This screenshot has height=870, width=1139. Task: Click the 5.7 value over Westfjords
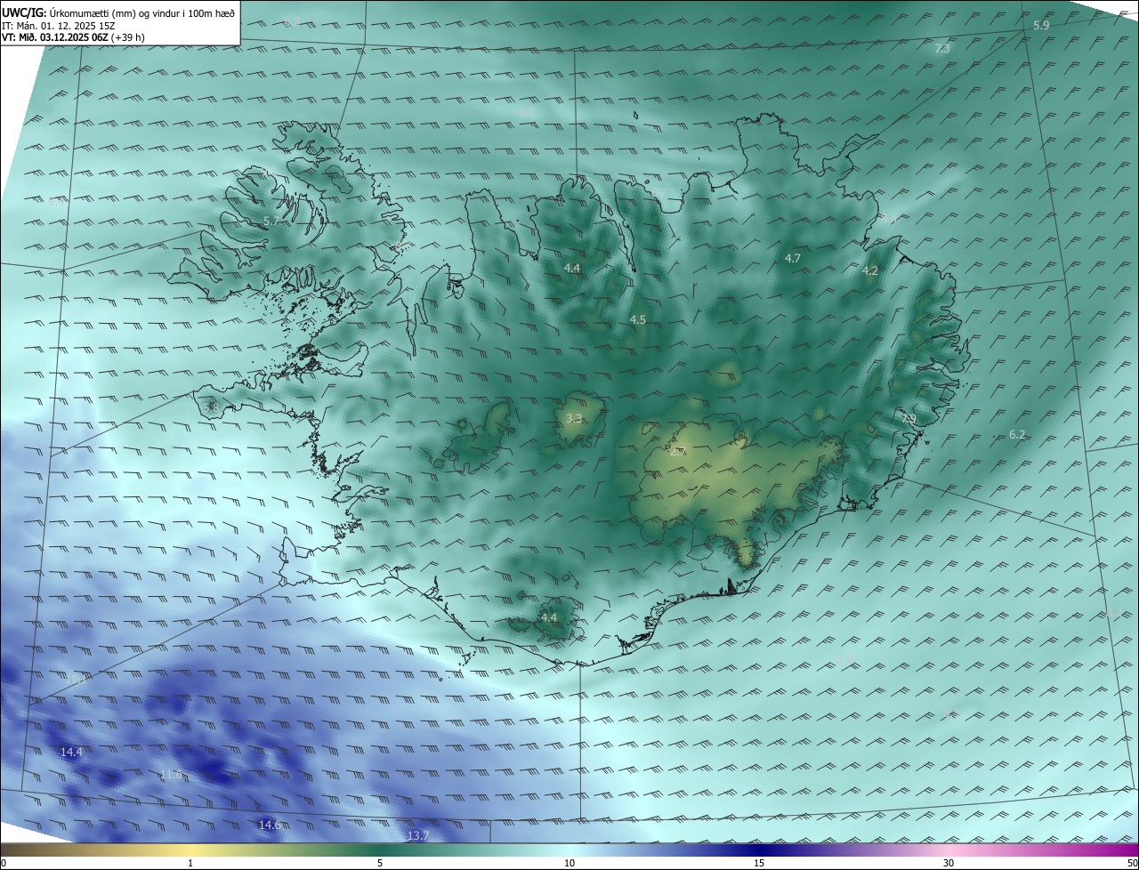click(271, 221)
